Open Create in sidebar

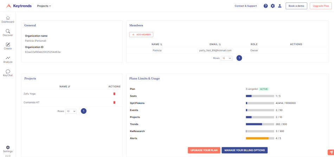click(8, 46)
